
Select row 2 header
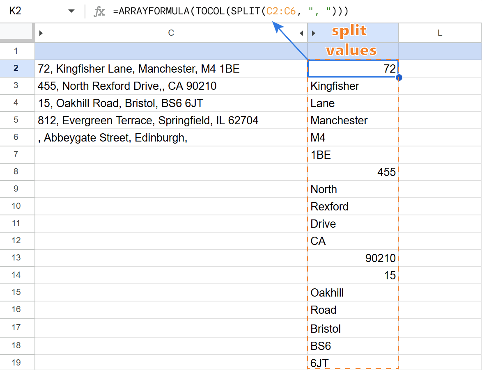pos(16,68)
